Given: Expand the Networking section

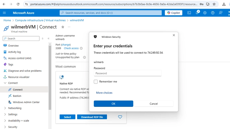Looking at the screenshot, I should (x=5, y=108).
